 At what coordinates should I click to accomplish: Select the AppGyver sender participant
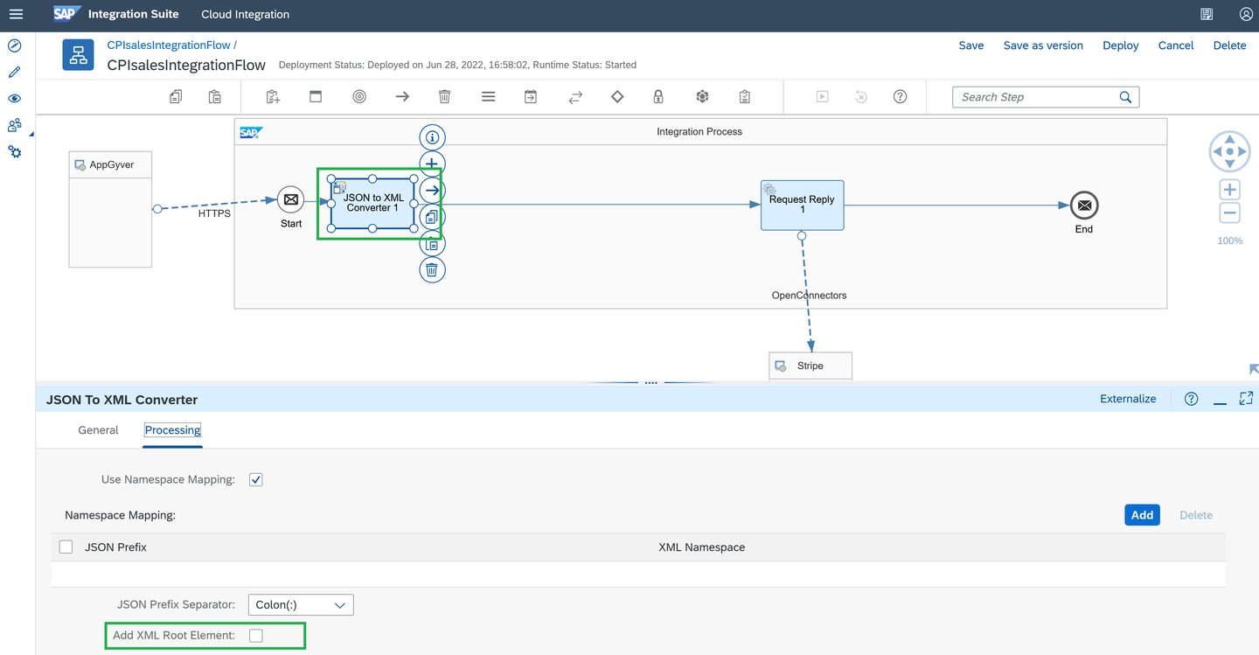click(110, 209)
